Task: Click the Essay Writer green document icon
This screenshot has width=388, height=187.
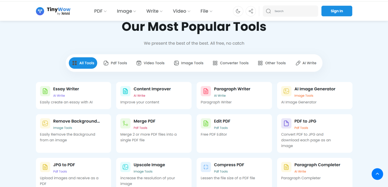Action: click(45, 91)
